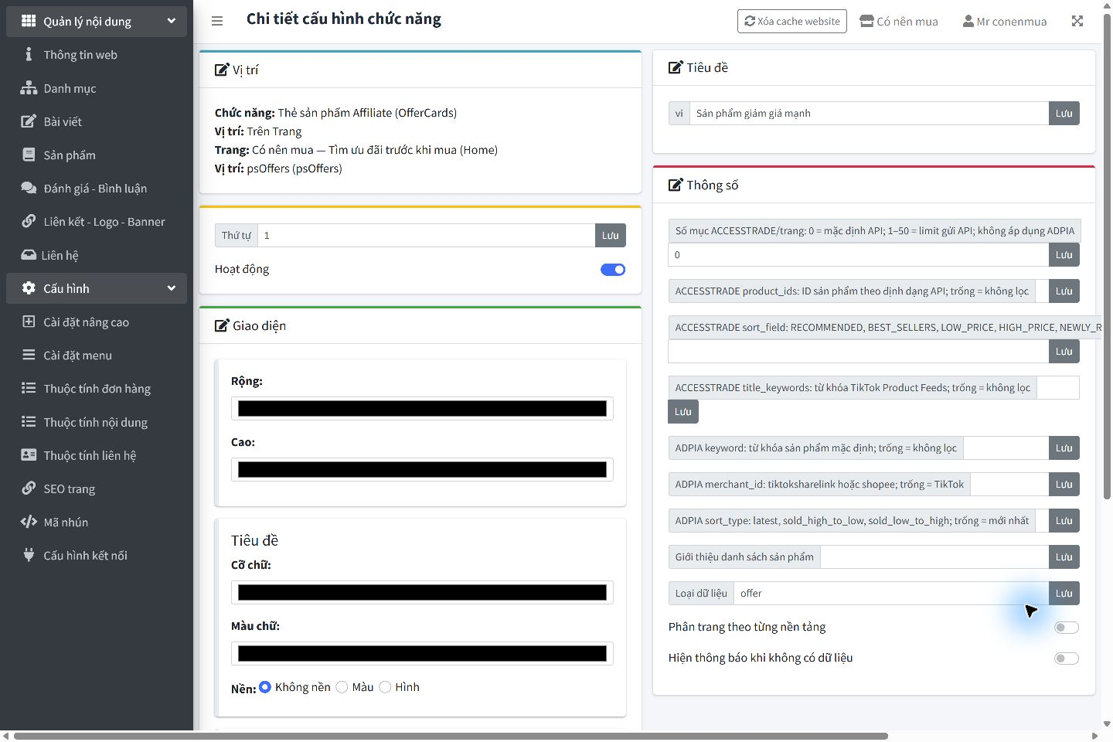
Task: Click the Rộng width input field
Action: (422, 409)
